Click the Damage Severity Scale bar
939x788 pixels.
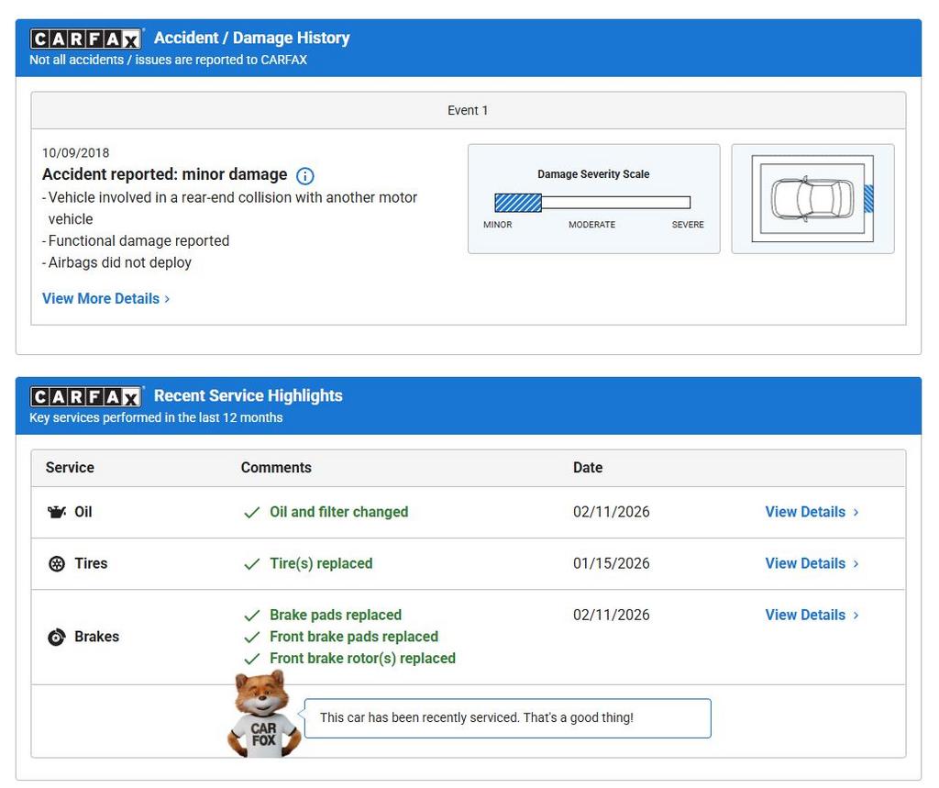click(x=592, y=203)
